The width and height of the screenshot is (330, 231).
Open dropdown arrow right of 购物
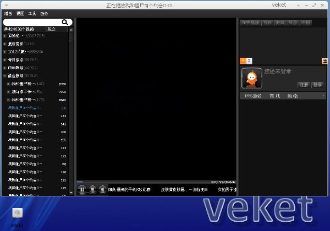[x=323, y=96]
